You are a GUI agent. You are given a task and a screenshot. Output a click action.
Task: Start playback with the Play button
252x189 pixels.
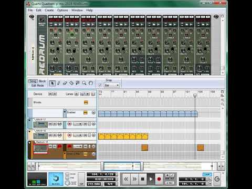tap(151, 179)
